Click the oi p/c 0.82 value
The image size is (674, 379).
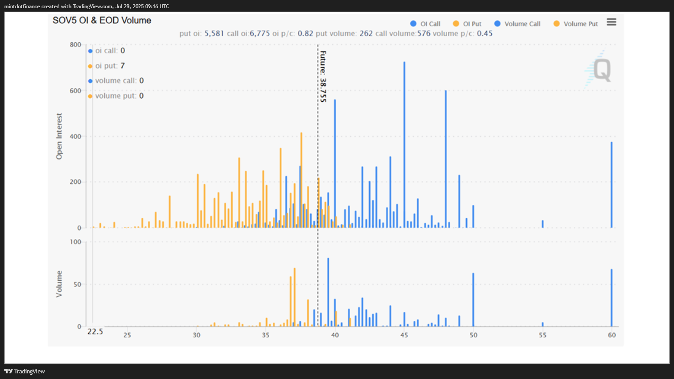pos(305,33)
